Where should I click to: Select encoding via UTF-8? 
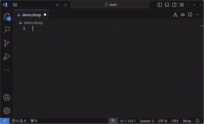pos(163,121)
